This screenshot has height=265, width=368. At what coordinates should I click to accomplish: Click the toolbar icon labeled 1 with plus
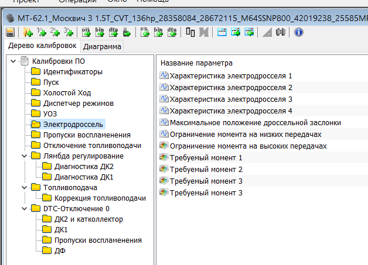coord(41,32)
